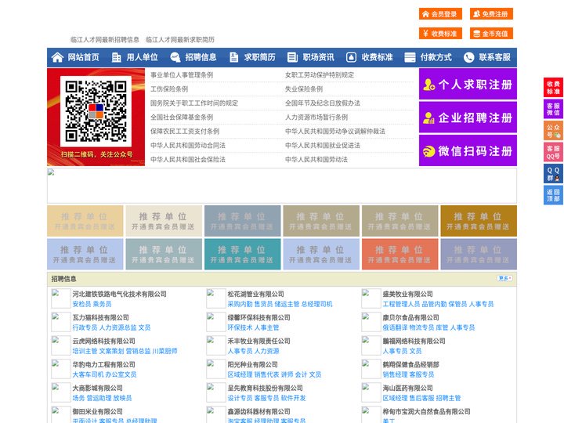Click the building icon beside 用人单位

pos(116,57)
